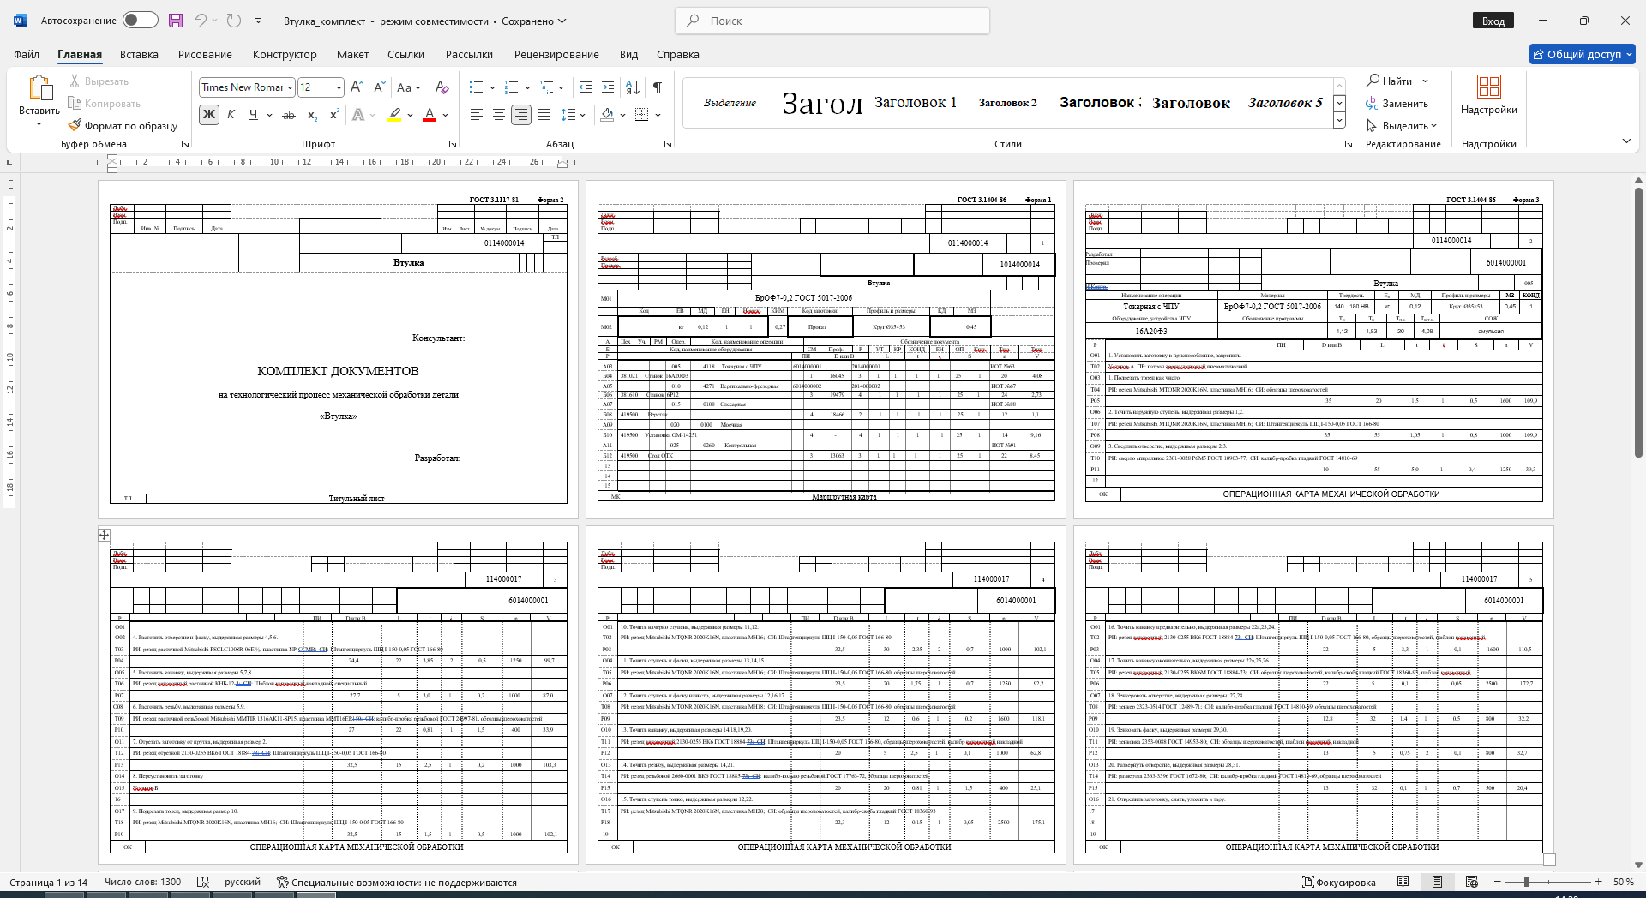Viewport: 1646px width, 898px height.
Task: Expand bullets list dropdown arrow
Action: click(492, 87)
